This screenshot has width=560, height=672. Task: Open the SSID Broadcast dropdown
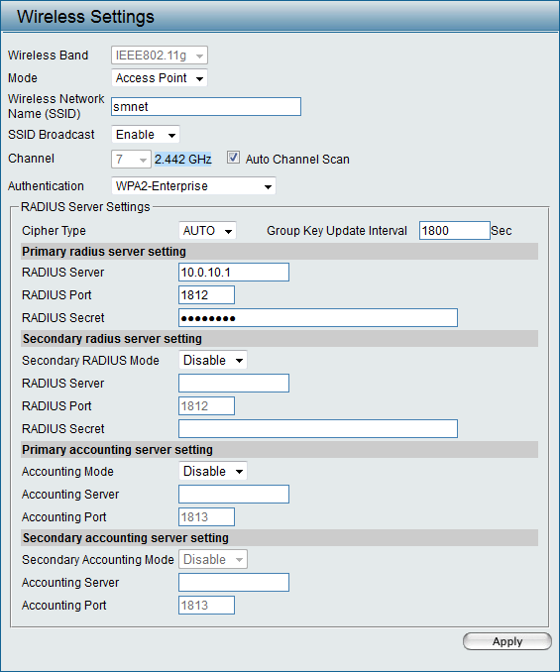pos(146,135)
